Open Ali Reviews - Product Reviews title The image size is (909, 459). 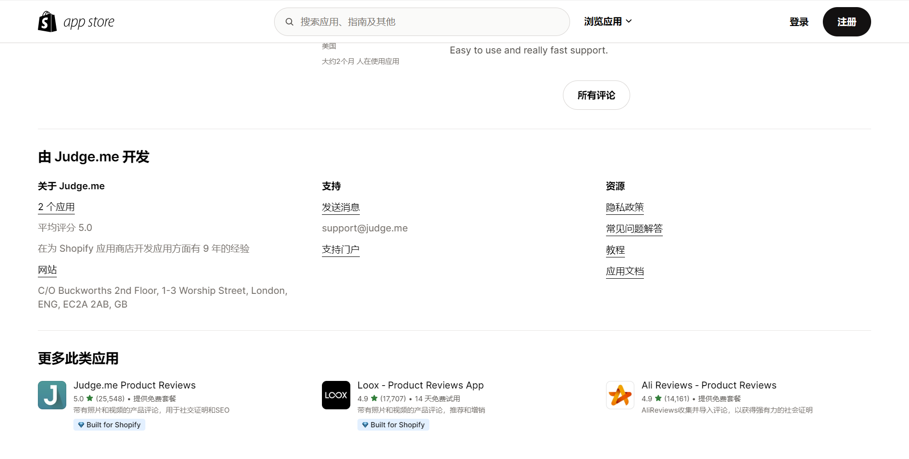point(709,385)
